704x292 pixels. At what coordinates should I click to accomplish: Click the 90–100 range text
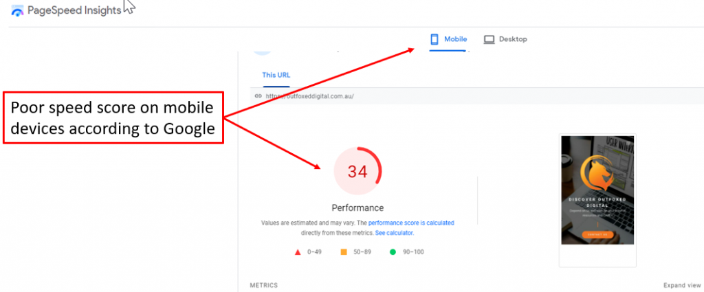413,252
